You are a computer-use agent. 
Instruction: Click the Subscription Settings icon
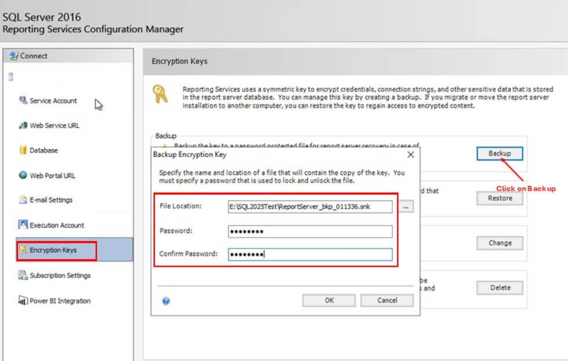pos(23,275)
